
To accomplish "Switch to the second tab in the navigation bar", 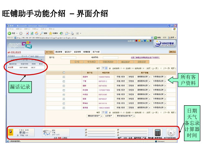I will coord(59,52).
